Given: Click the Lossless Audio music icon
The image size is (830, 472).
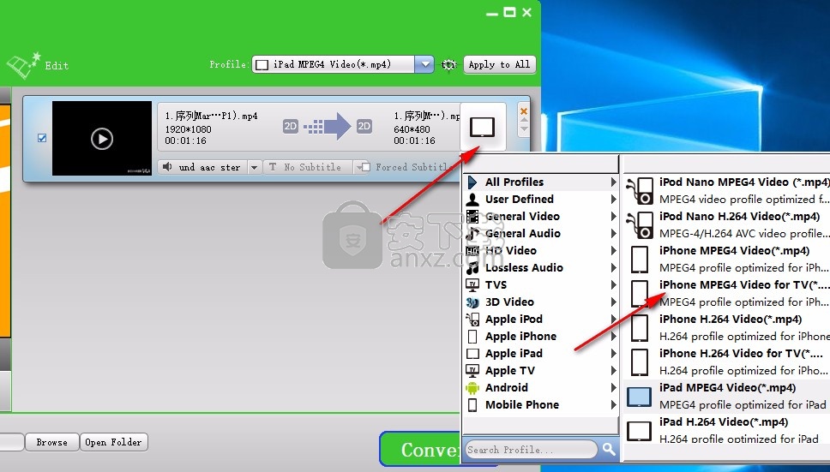Looking at the screenshot, I should 472,268.
